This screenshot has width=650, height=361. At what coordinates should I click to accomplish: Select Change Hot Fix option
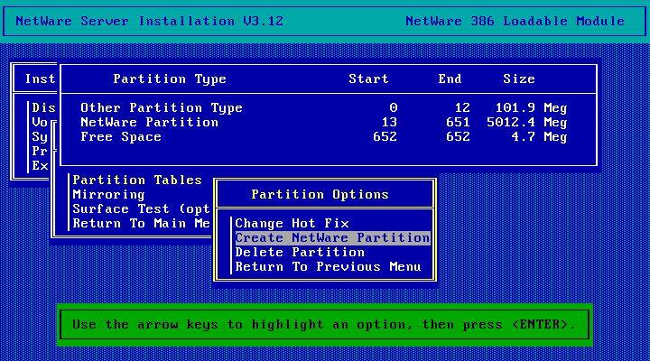pos(292,224)
